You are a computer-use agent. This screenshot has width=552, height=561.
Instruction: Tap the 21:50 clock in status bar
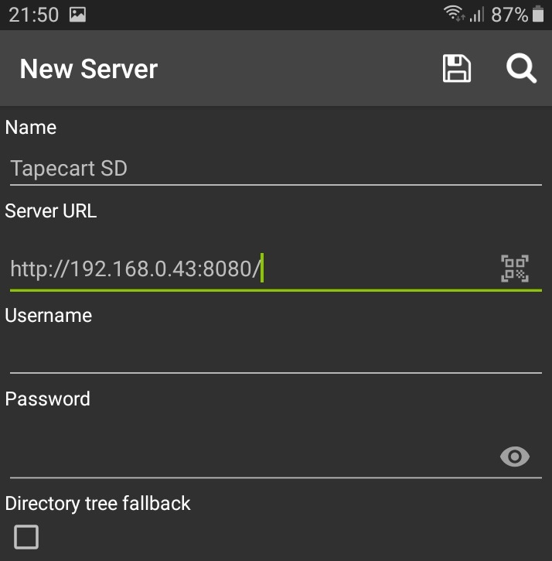33,15
